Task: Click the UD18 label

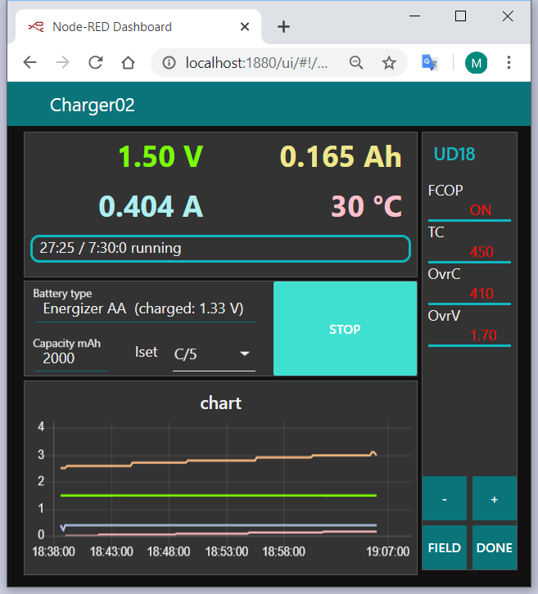Action: [x=454, y=154]
